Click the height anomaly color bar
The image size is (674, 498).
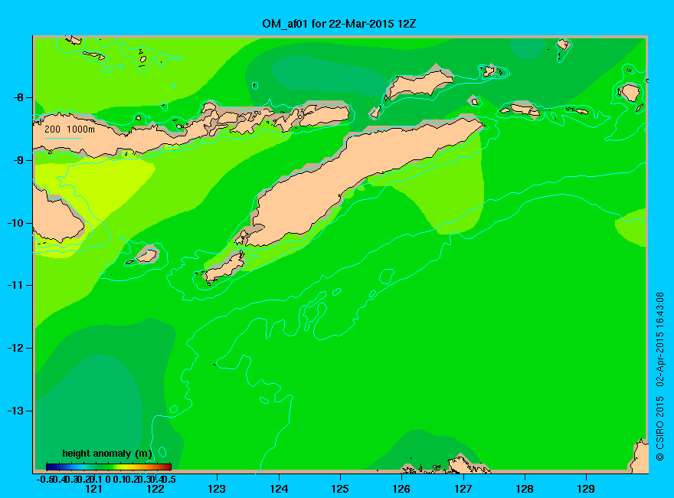[x=109, y=467]
